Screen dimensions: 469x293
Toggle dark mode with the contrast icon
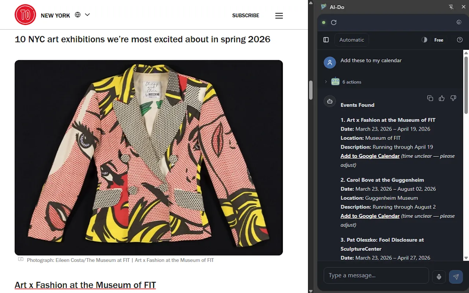pos(424,40)
